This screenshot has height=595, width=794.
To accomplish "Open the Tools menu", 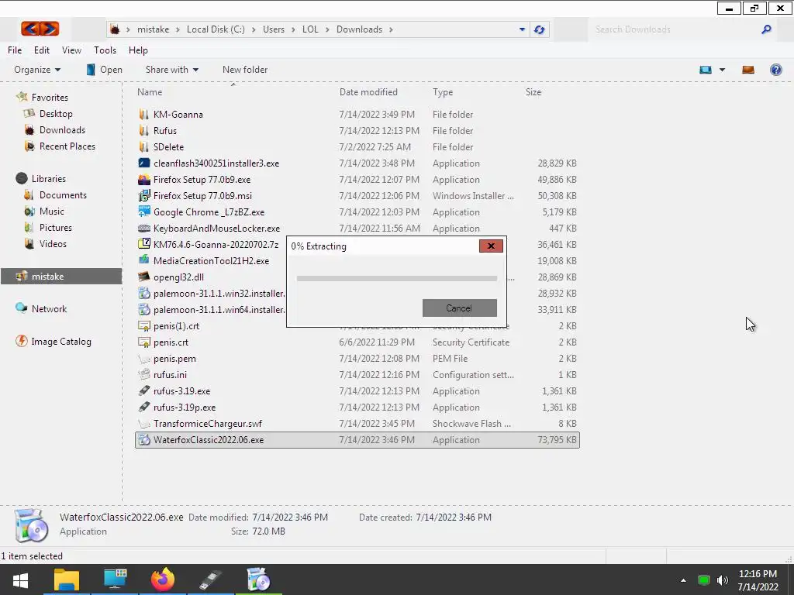I will point(105,50).
